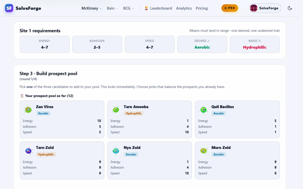303x189 pixels.
Task: Open the SolveForge home link
Action: tap(23, 8)
